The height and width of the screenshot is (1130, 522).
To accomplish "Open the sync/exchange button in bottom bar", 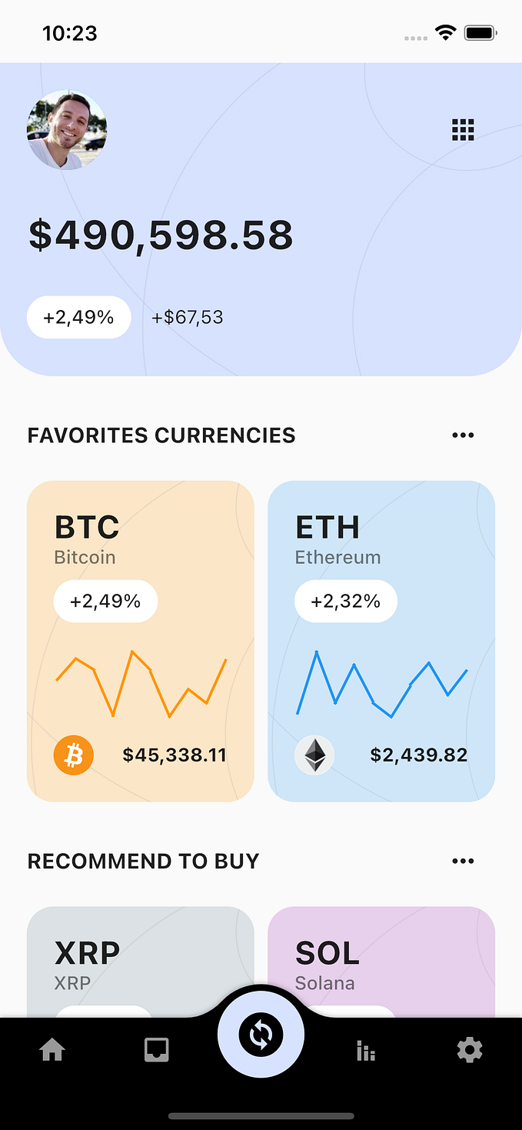I will (261, 1034).
